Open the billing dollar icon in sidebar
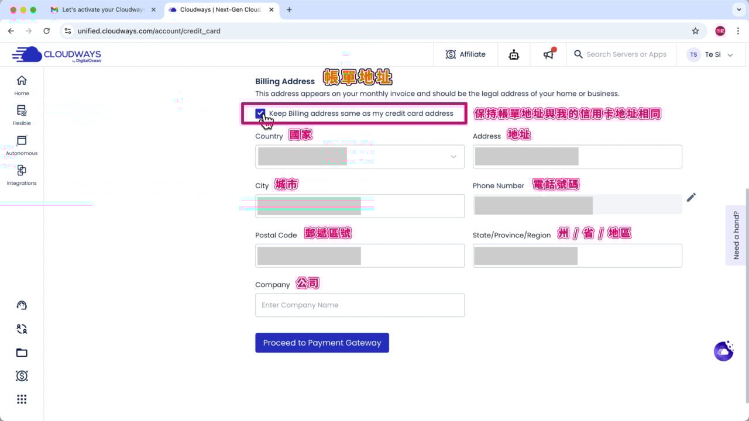The width and height of the screenshot is (749, 421). point(22,376)
